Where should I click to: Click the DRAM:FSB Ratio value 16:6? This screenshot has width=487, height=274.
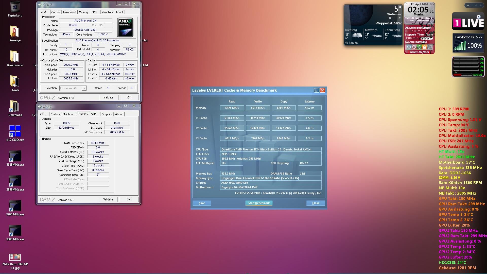pyautogui.click(x=310, y=174)
